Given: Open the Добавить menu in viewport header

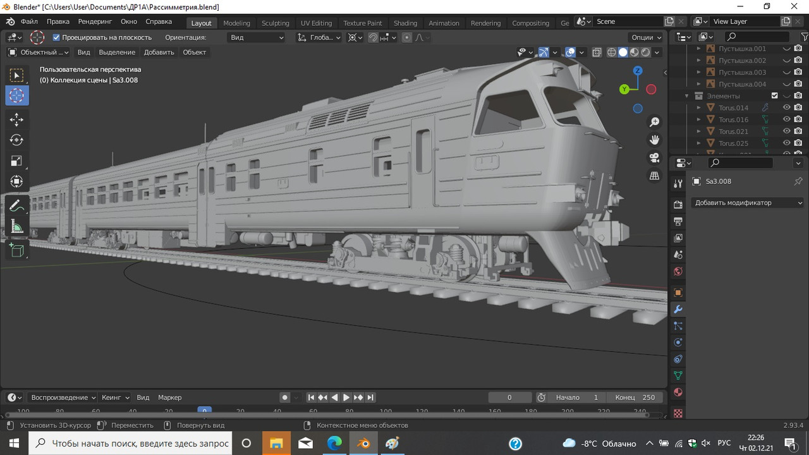Looking at the screenshot, I should (159, 52).
